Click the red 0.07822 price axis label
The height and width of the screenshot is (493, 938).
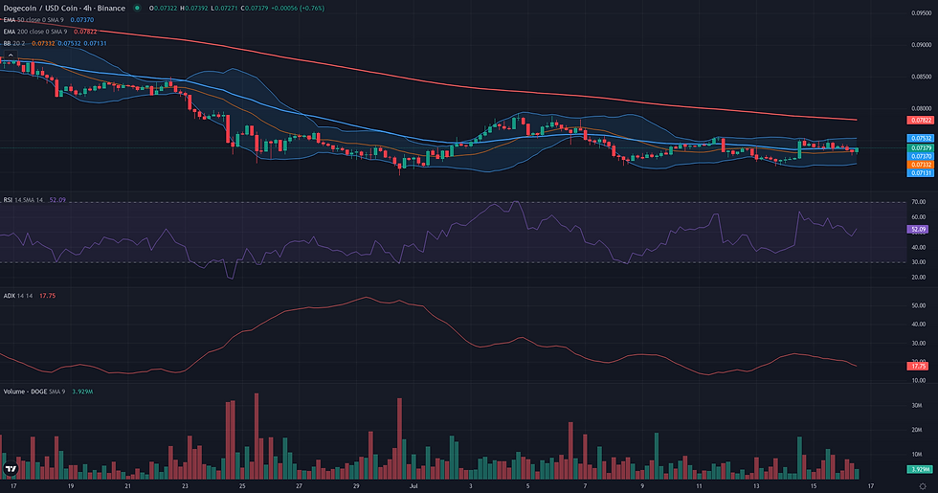click(921, 121)
